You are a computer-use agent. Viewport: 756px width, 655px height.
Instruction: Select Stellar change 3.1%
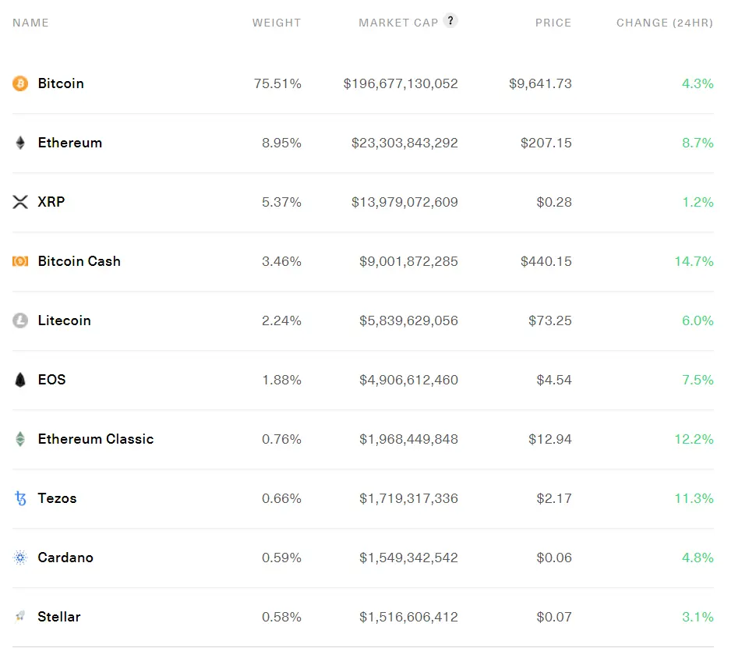(x=698, y=617)
